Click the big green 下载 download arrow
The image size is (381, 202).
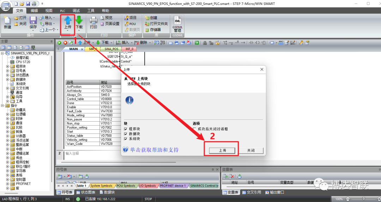point(79,20)
